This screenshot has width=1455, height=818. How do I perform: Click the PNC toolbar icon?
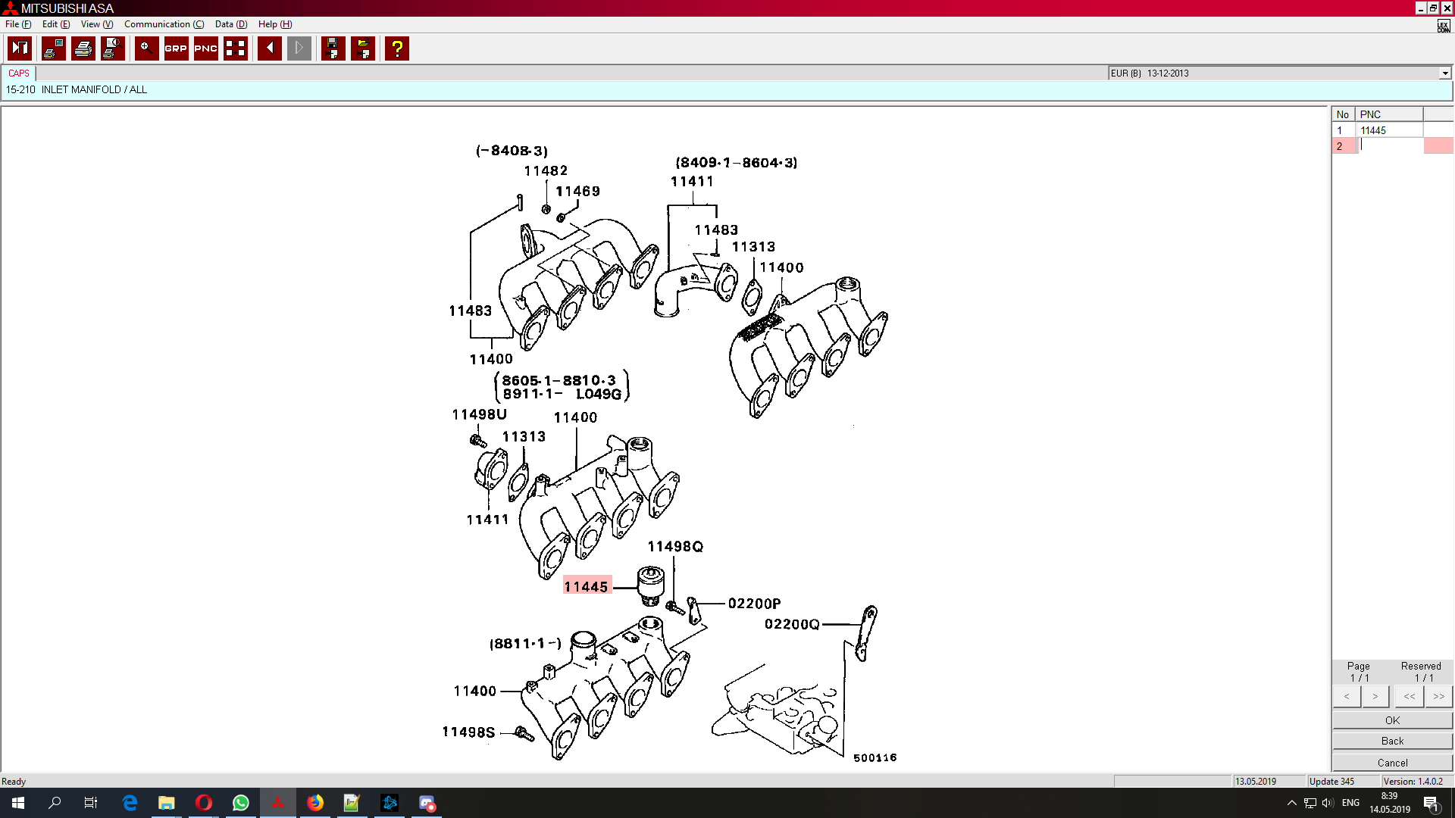(205, 48)
